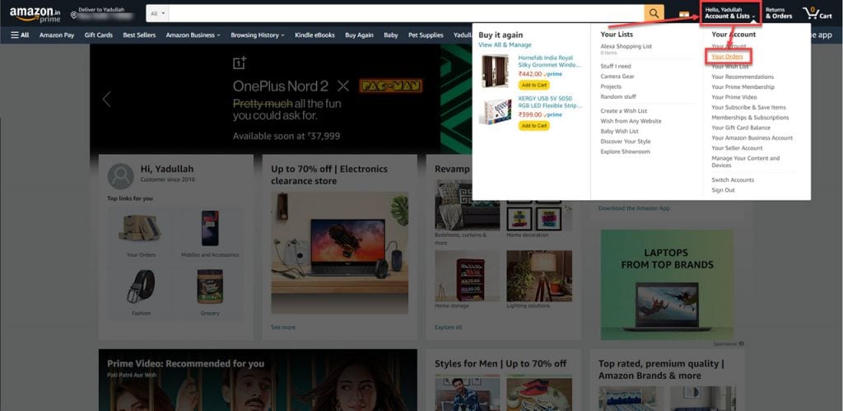Open the Account & Lists dropdown
843x411 pixels.
pyautogui.click(x=730, y=13)
